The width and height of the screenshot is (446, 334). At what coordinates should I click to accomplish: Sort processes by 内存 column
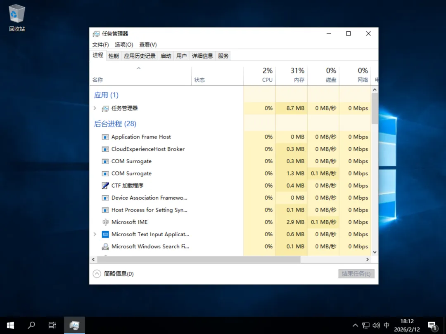tap(292, 75)
